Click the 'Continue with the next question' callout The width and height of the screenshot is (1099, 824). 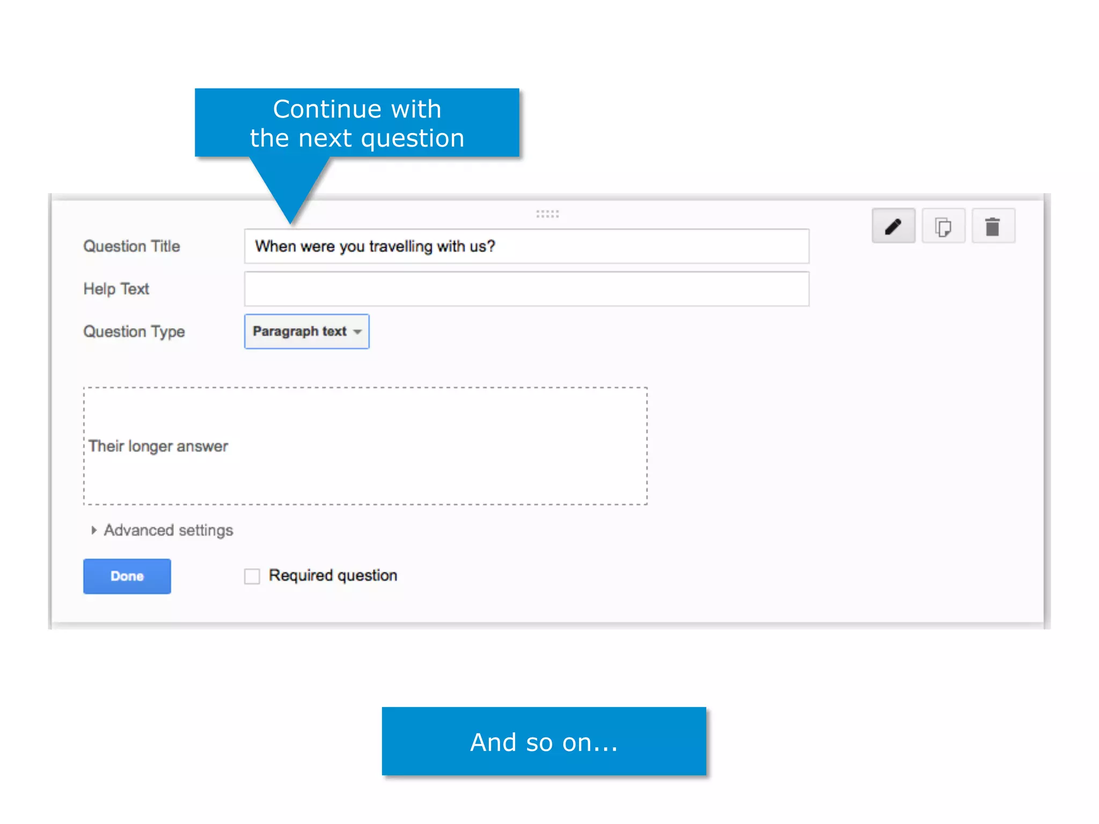pos(357,123)
